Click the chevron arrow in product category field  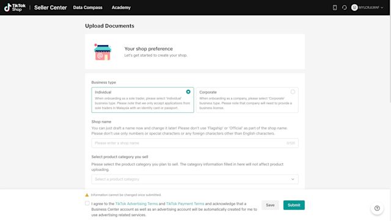point(293,179)
